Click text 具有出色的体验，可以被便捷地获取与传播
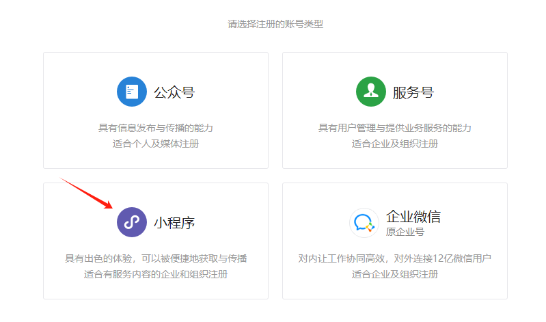The image size is (546, 322). [156, 258]
